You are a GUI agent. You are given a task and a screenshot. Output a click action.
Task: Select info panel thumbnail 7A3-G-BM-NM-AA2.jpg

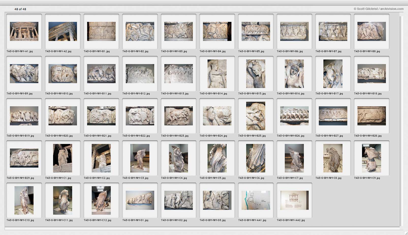pos(294,200)
